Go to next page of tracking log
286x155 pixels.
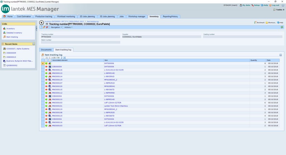tap(62, 58)
